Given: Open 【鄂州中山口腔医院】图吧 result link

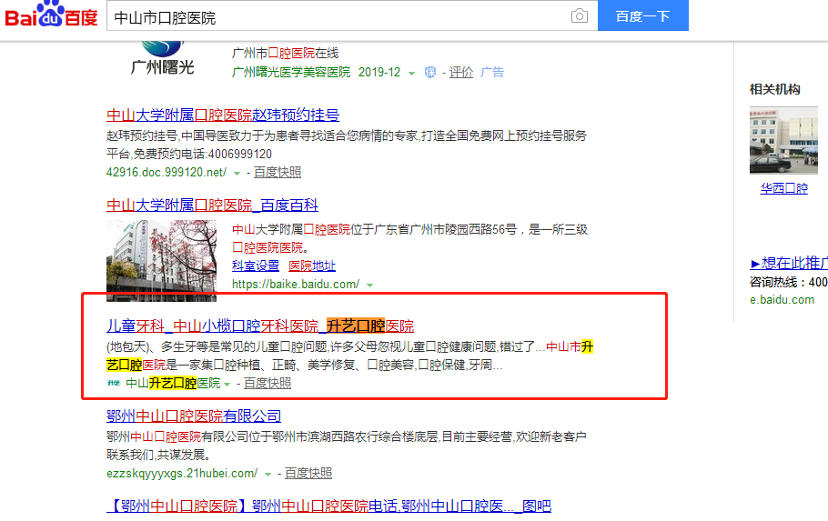Looking at the screenshot, I should pos(328,506).
